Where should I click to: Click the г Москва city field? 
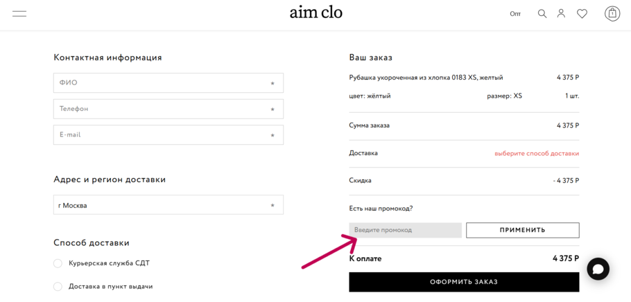pyautogui.click(x=168, y=205)
